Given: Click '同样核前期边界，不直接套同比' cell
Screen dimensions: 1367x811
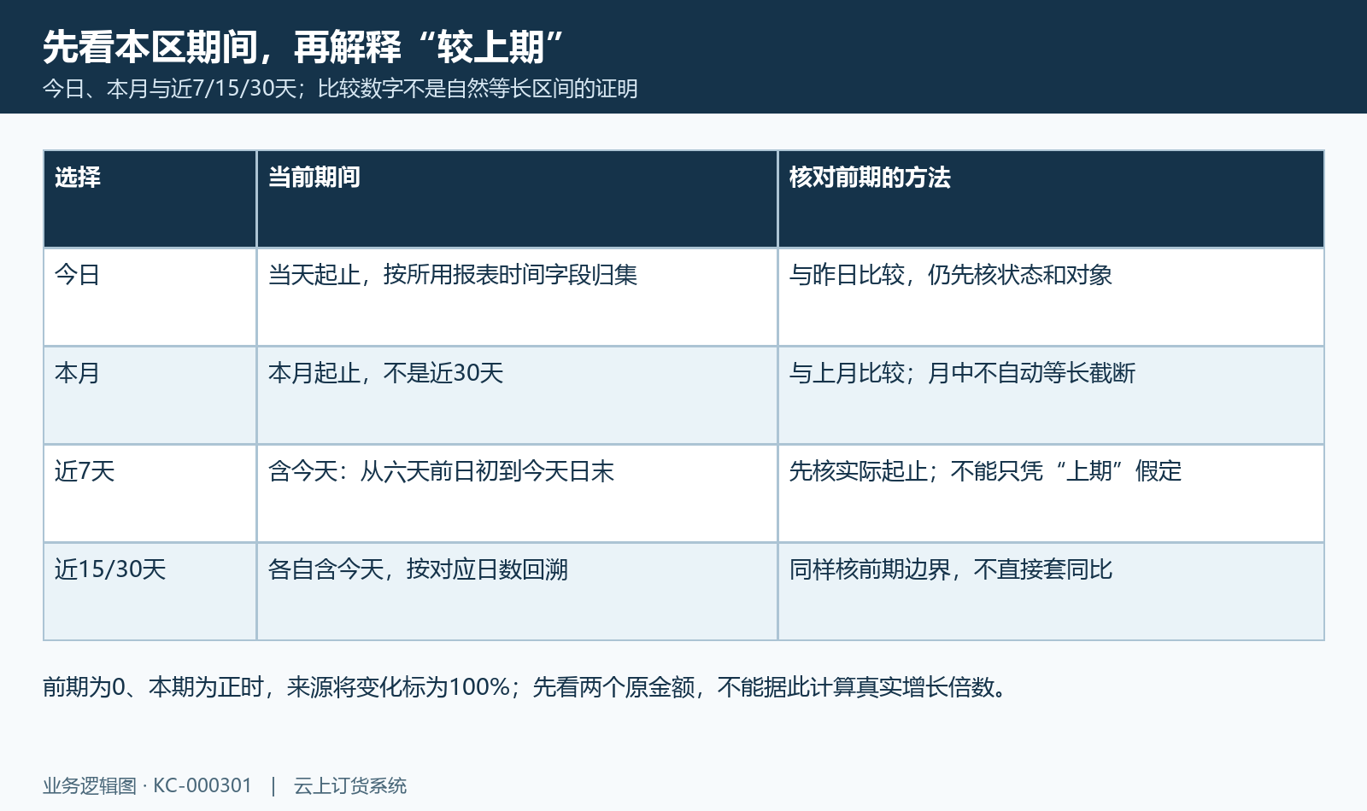Looking at the screenshot, I should pyautogui.click(x=1051, y=592).
